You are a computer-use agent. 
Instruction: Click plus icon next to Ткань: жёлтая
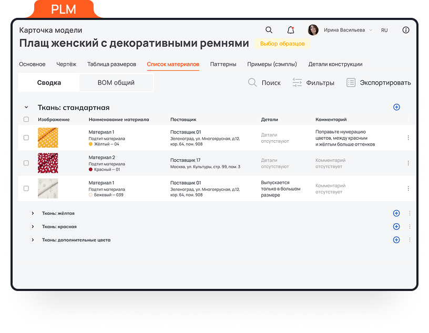pyautogui.click(x=396, y=213)
